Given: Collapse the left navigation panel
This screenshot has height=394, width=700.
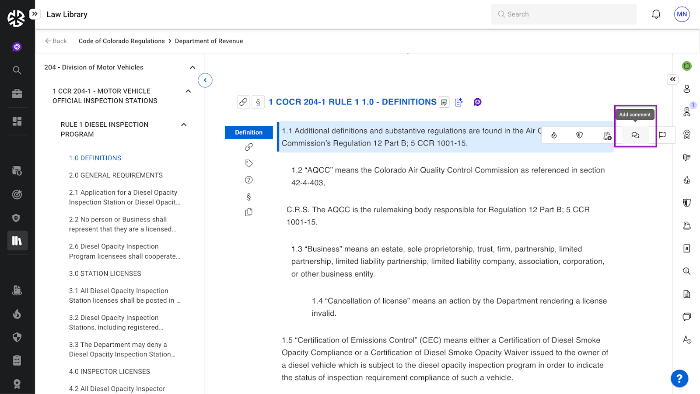Looking at the screenshot, I should (x=205, y=80).
